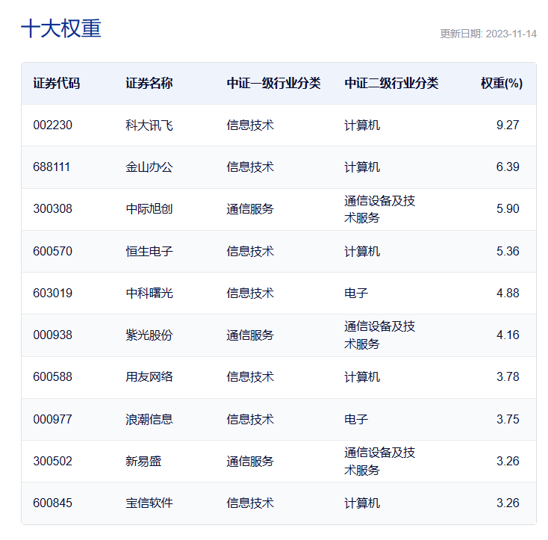Click 信息技术 in the 用友网络 row
Viewport: 548px width, 540px height.
pyautogui.click(x=250, y=376)
